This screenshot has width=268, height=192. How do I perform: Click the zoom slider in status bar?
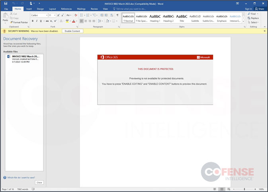[x=244, y=189]
